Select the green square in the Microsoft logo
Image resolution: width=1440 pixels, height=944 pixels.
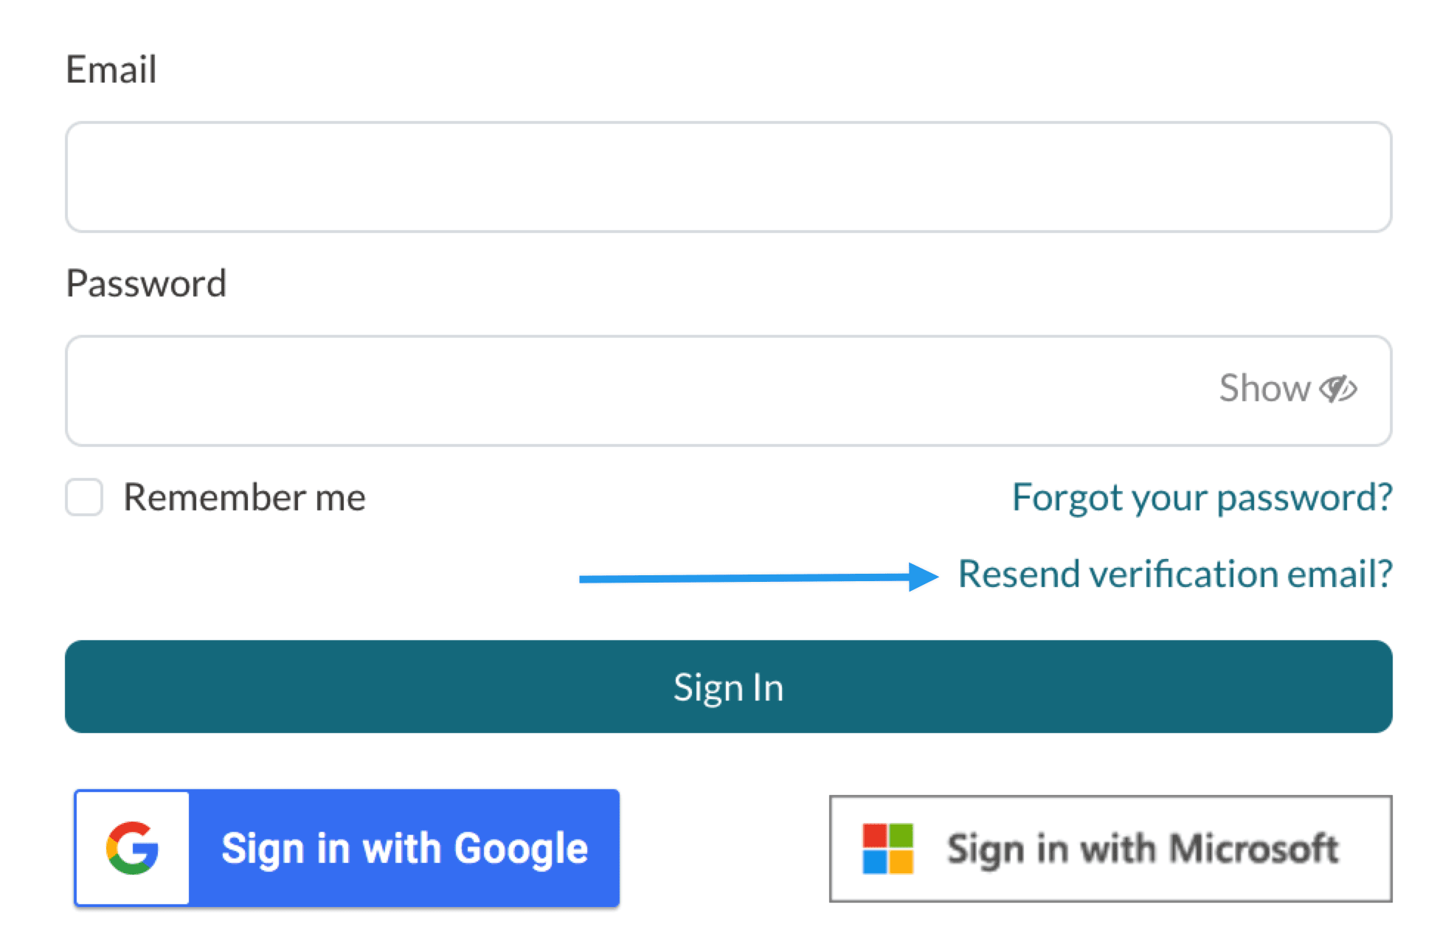click(x=901, y=833)
